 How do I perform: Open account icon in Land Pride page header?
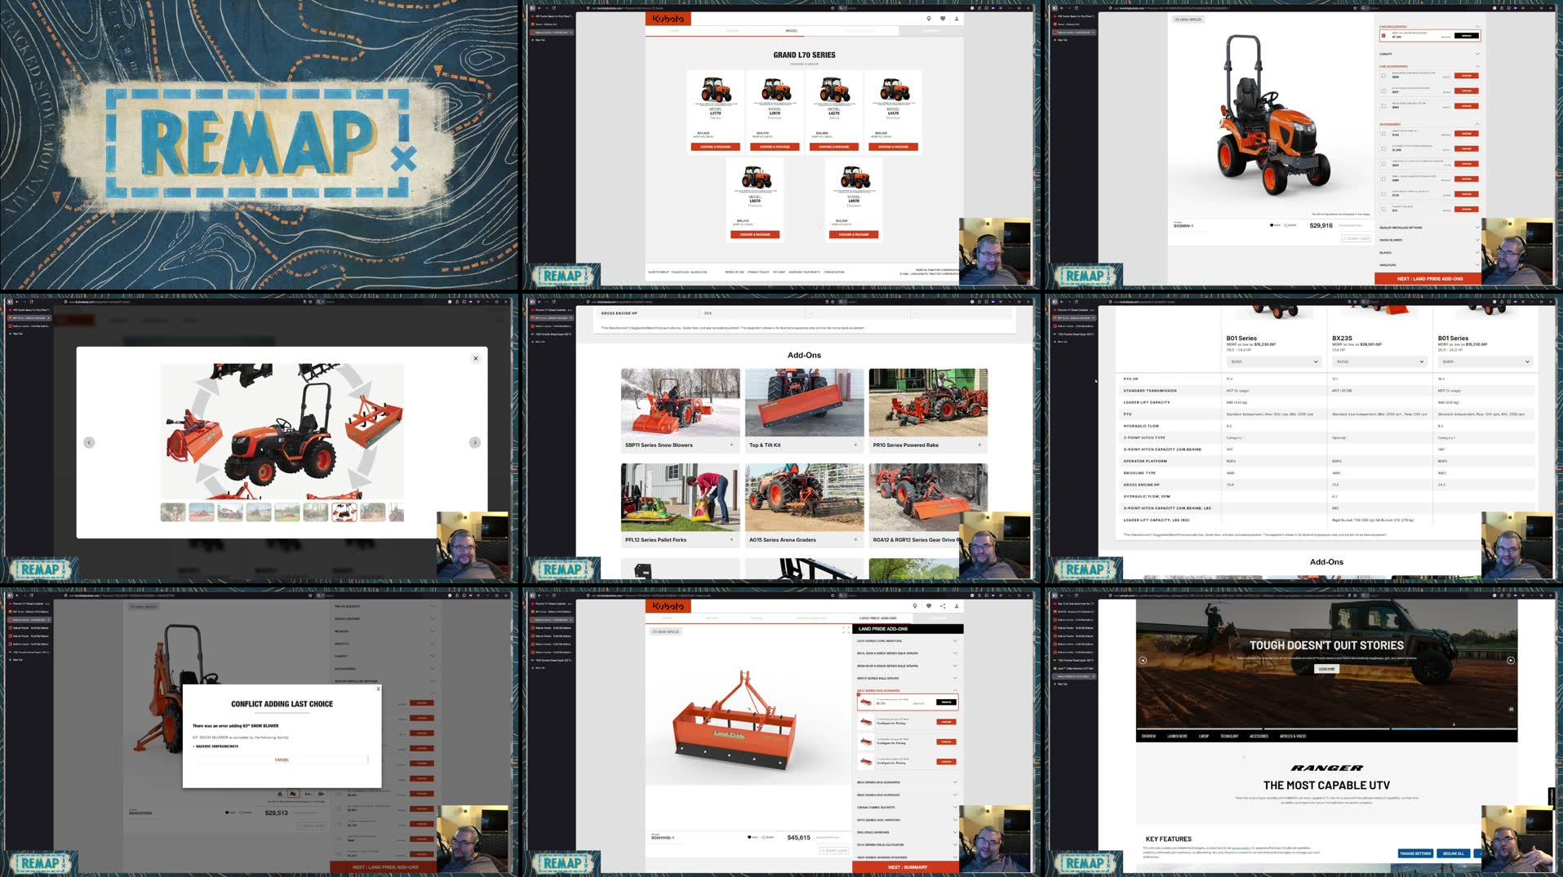point(957,606)
